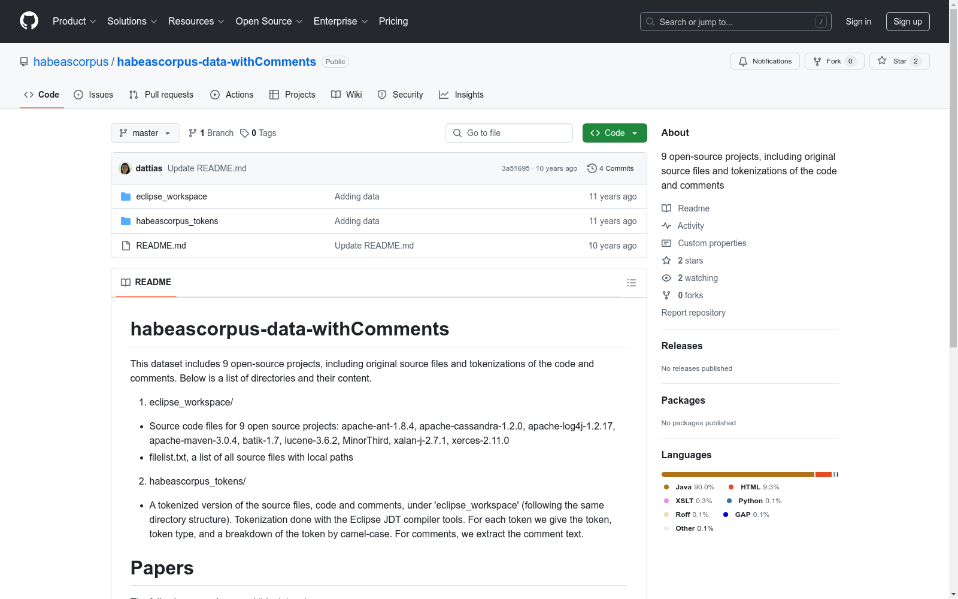This screenshot has height=599, width=958.
Task: Click the table icon on Projects tab
Action: coord(274,95)
